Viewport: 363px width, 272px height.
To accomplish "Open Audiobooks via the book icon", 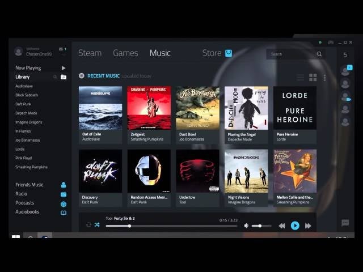I will (64, 212).
